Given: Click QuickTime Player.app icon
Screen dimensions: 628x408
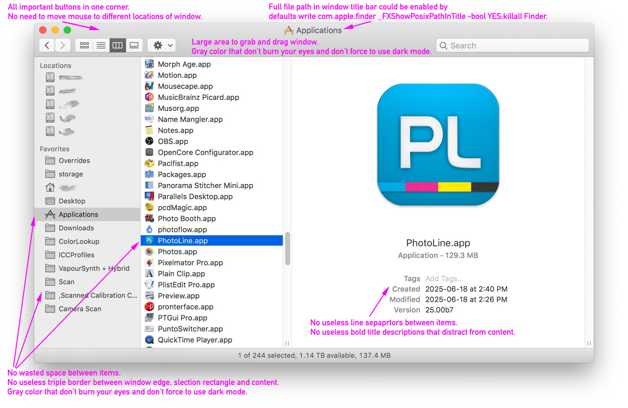Looking at the screenshot, I should tap(149, 340).
